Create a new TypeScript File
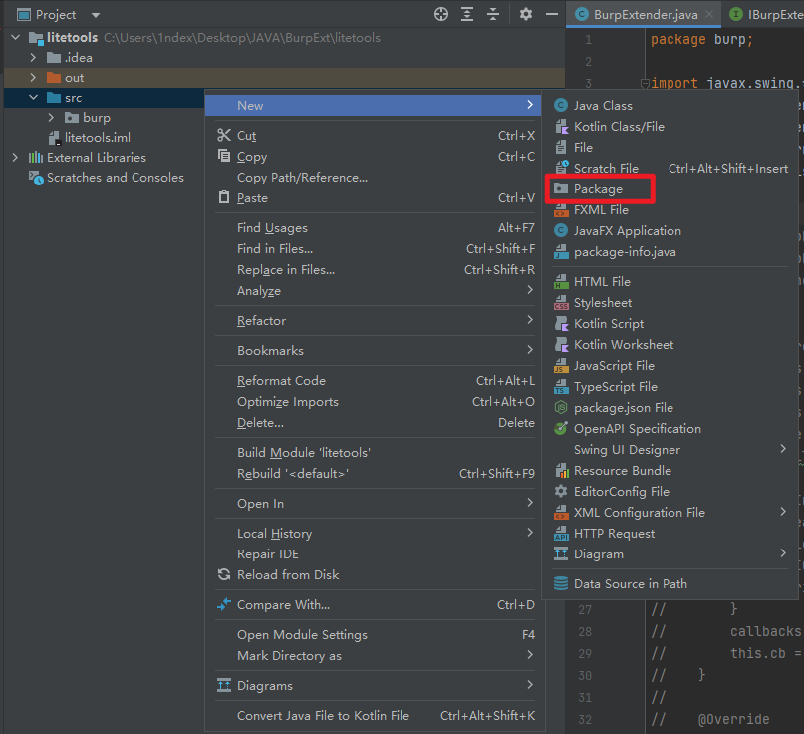This screenshot has width=804, height=734. click(670, 387)
